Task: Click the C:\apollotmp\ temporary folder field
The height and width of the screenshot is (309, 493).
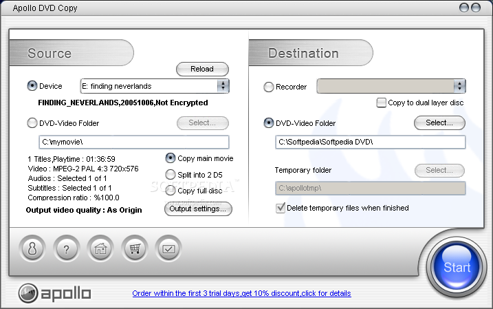Action: [371, 188]
